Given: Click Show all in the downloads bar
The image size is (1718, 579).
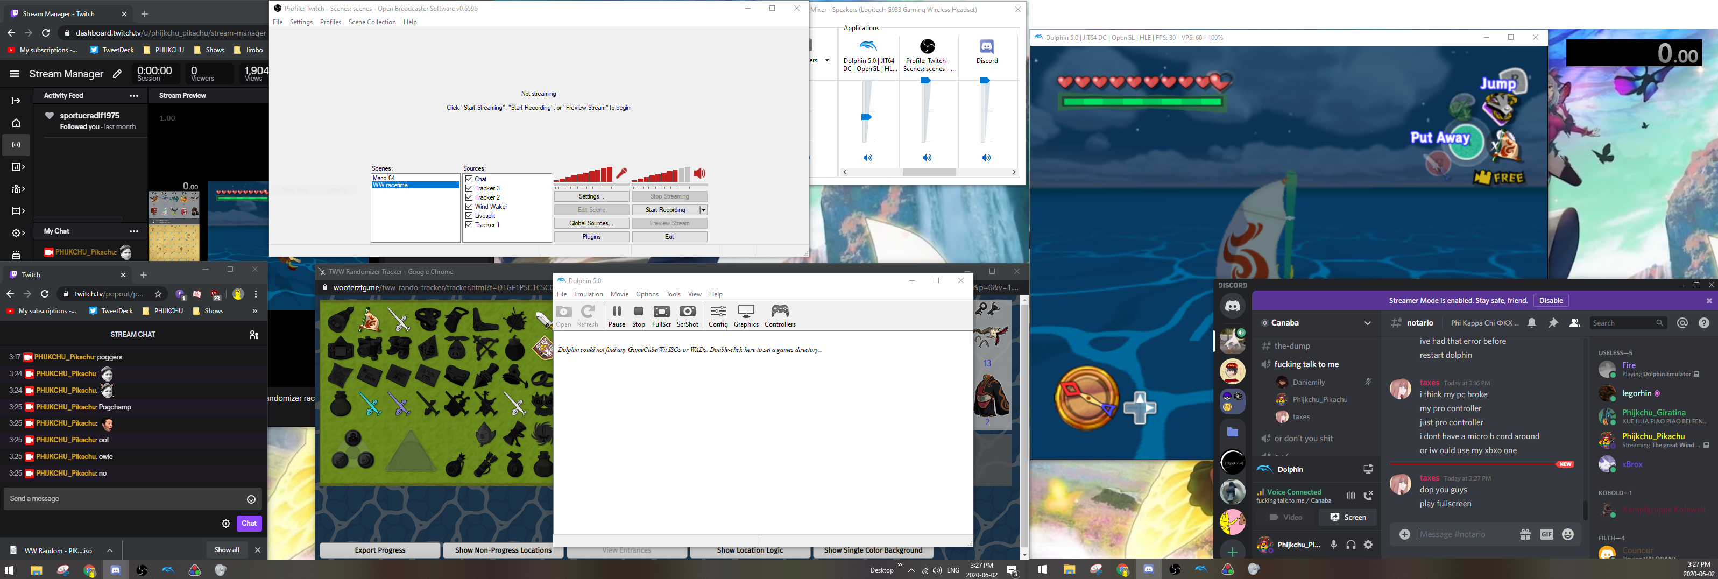Looking at the screenshot, I should (227, 550).
